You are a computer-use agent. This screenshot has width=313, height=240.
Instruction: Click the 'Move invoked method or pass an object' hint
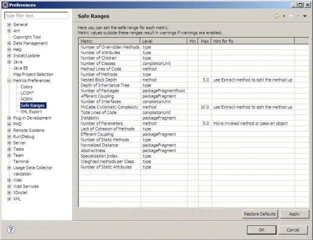pos(250,123)
